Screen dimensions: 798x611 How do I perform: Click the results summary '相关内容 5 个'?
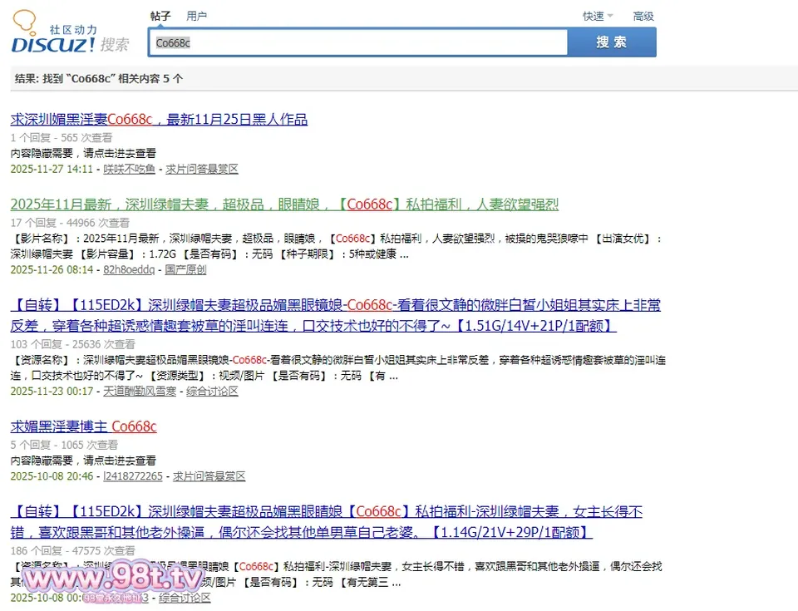150,78
